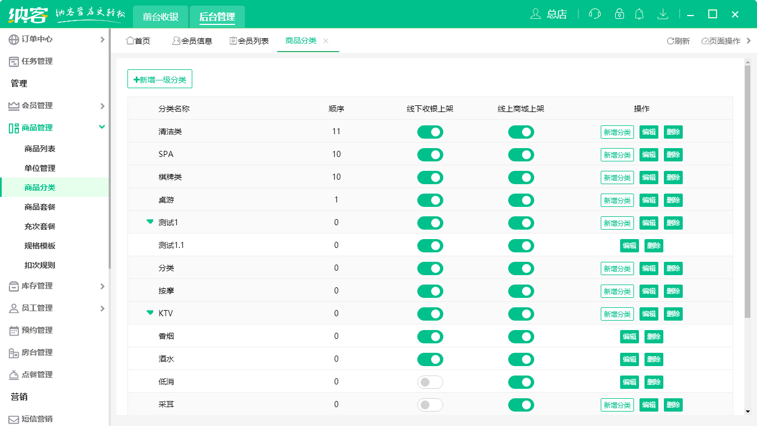Screen dimensions: 757x426
Task: Click 新增分类 for KTV
Action: click(x=617, y=314)
